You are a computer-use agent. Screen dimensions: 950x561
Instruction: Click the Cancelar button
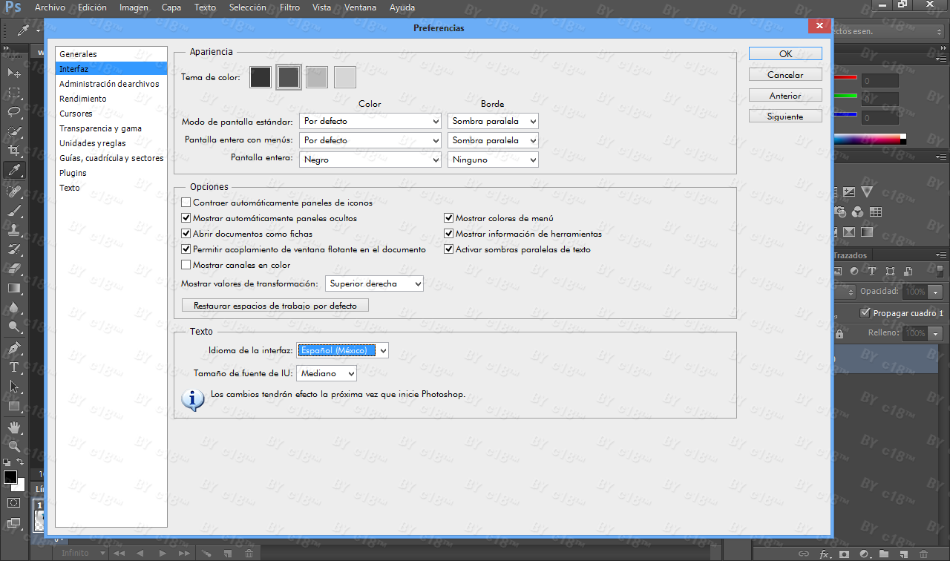click(x=785, y=75)
